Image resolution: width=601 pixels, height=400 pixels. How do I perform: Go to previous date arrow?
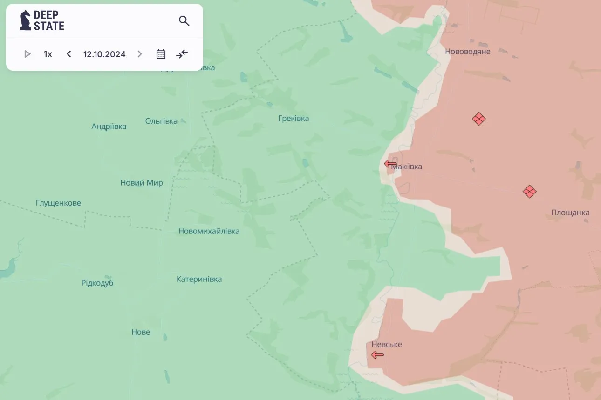(69, 54)
